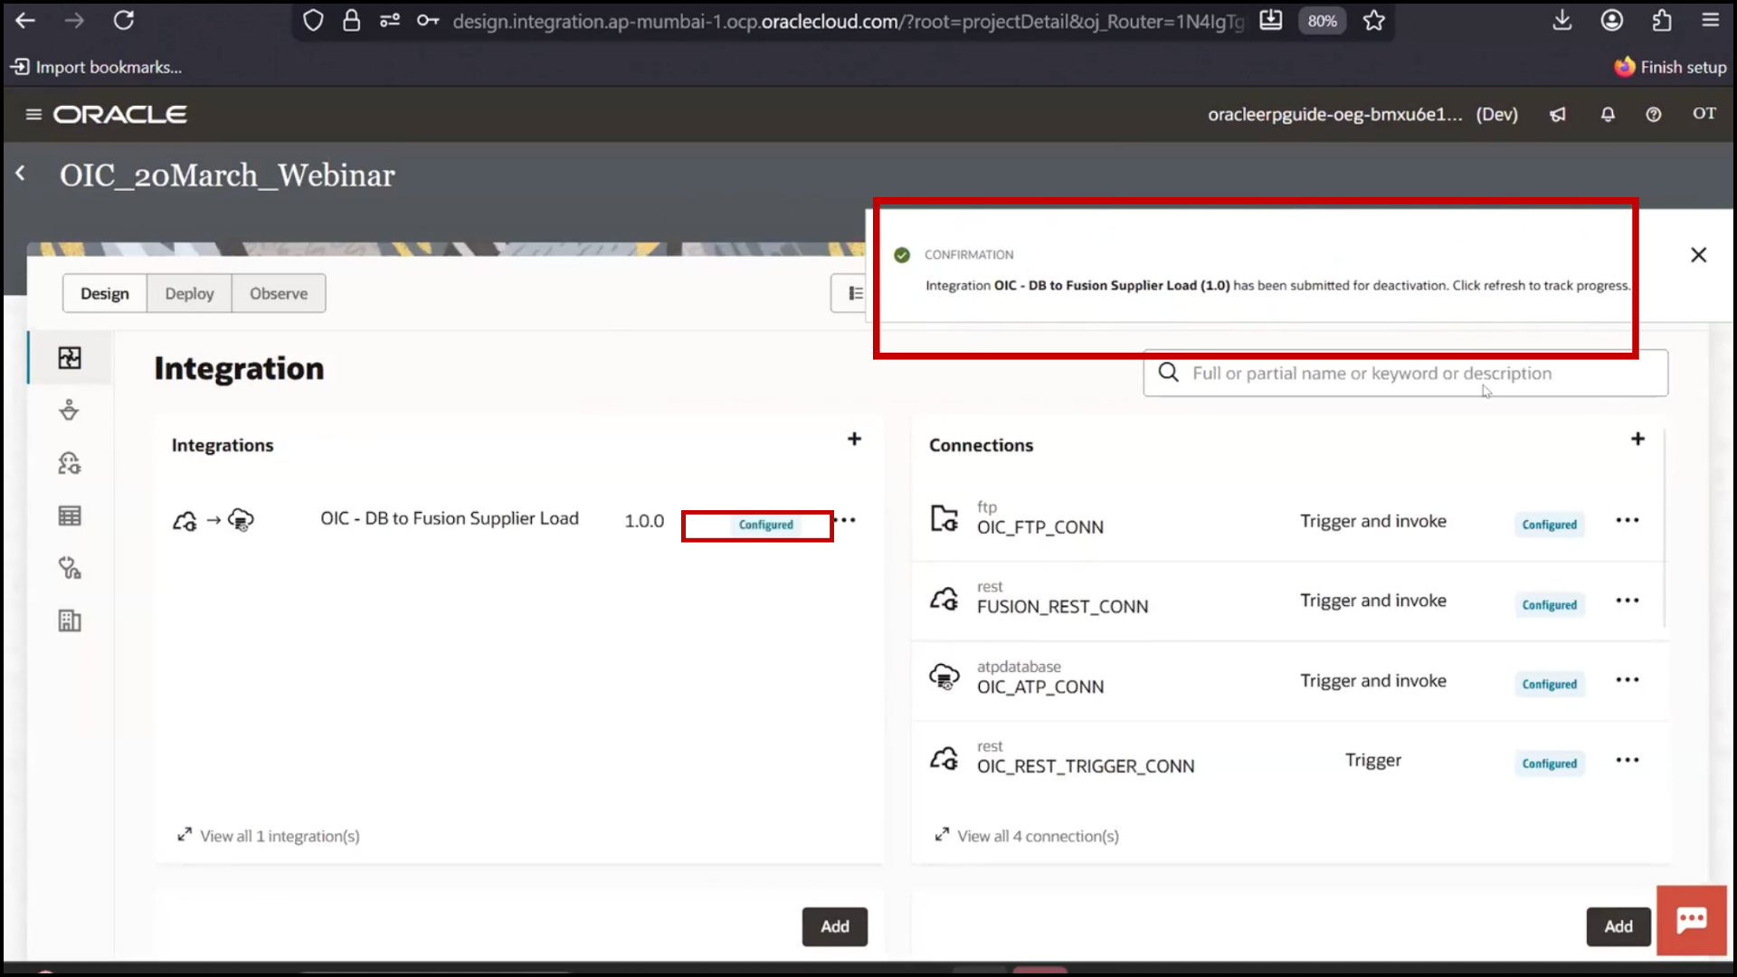Click the Oracle logo
This screenshot has width=1737, height=977.
click(120, 114)
